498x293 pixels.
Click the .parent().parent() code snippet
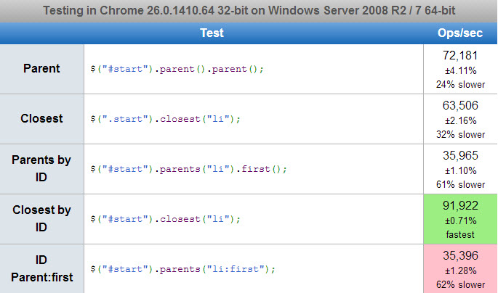[177, 69]
